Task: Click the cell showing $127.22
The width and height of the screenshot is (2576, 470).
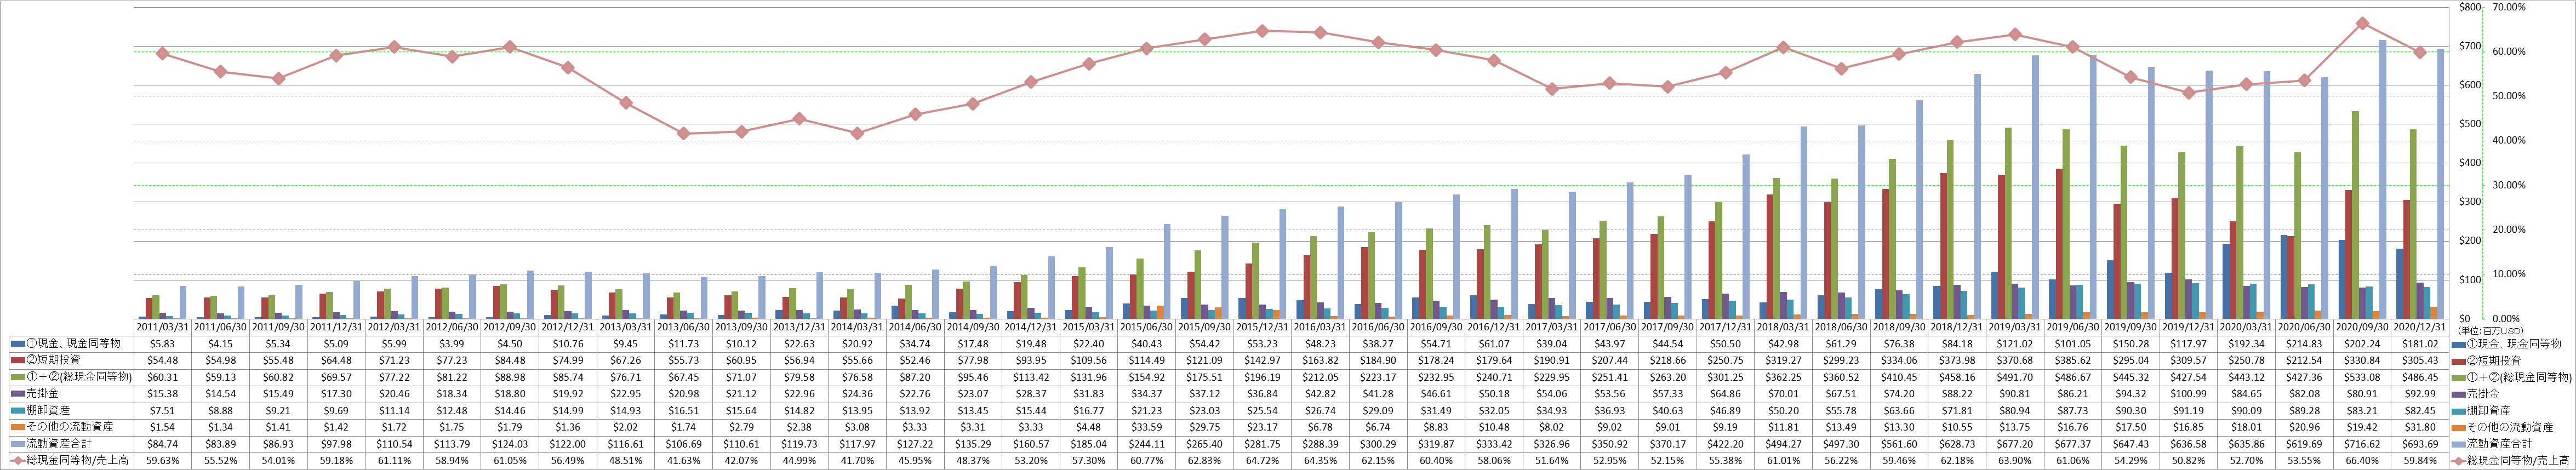Action: (915, 444)
